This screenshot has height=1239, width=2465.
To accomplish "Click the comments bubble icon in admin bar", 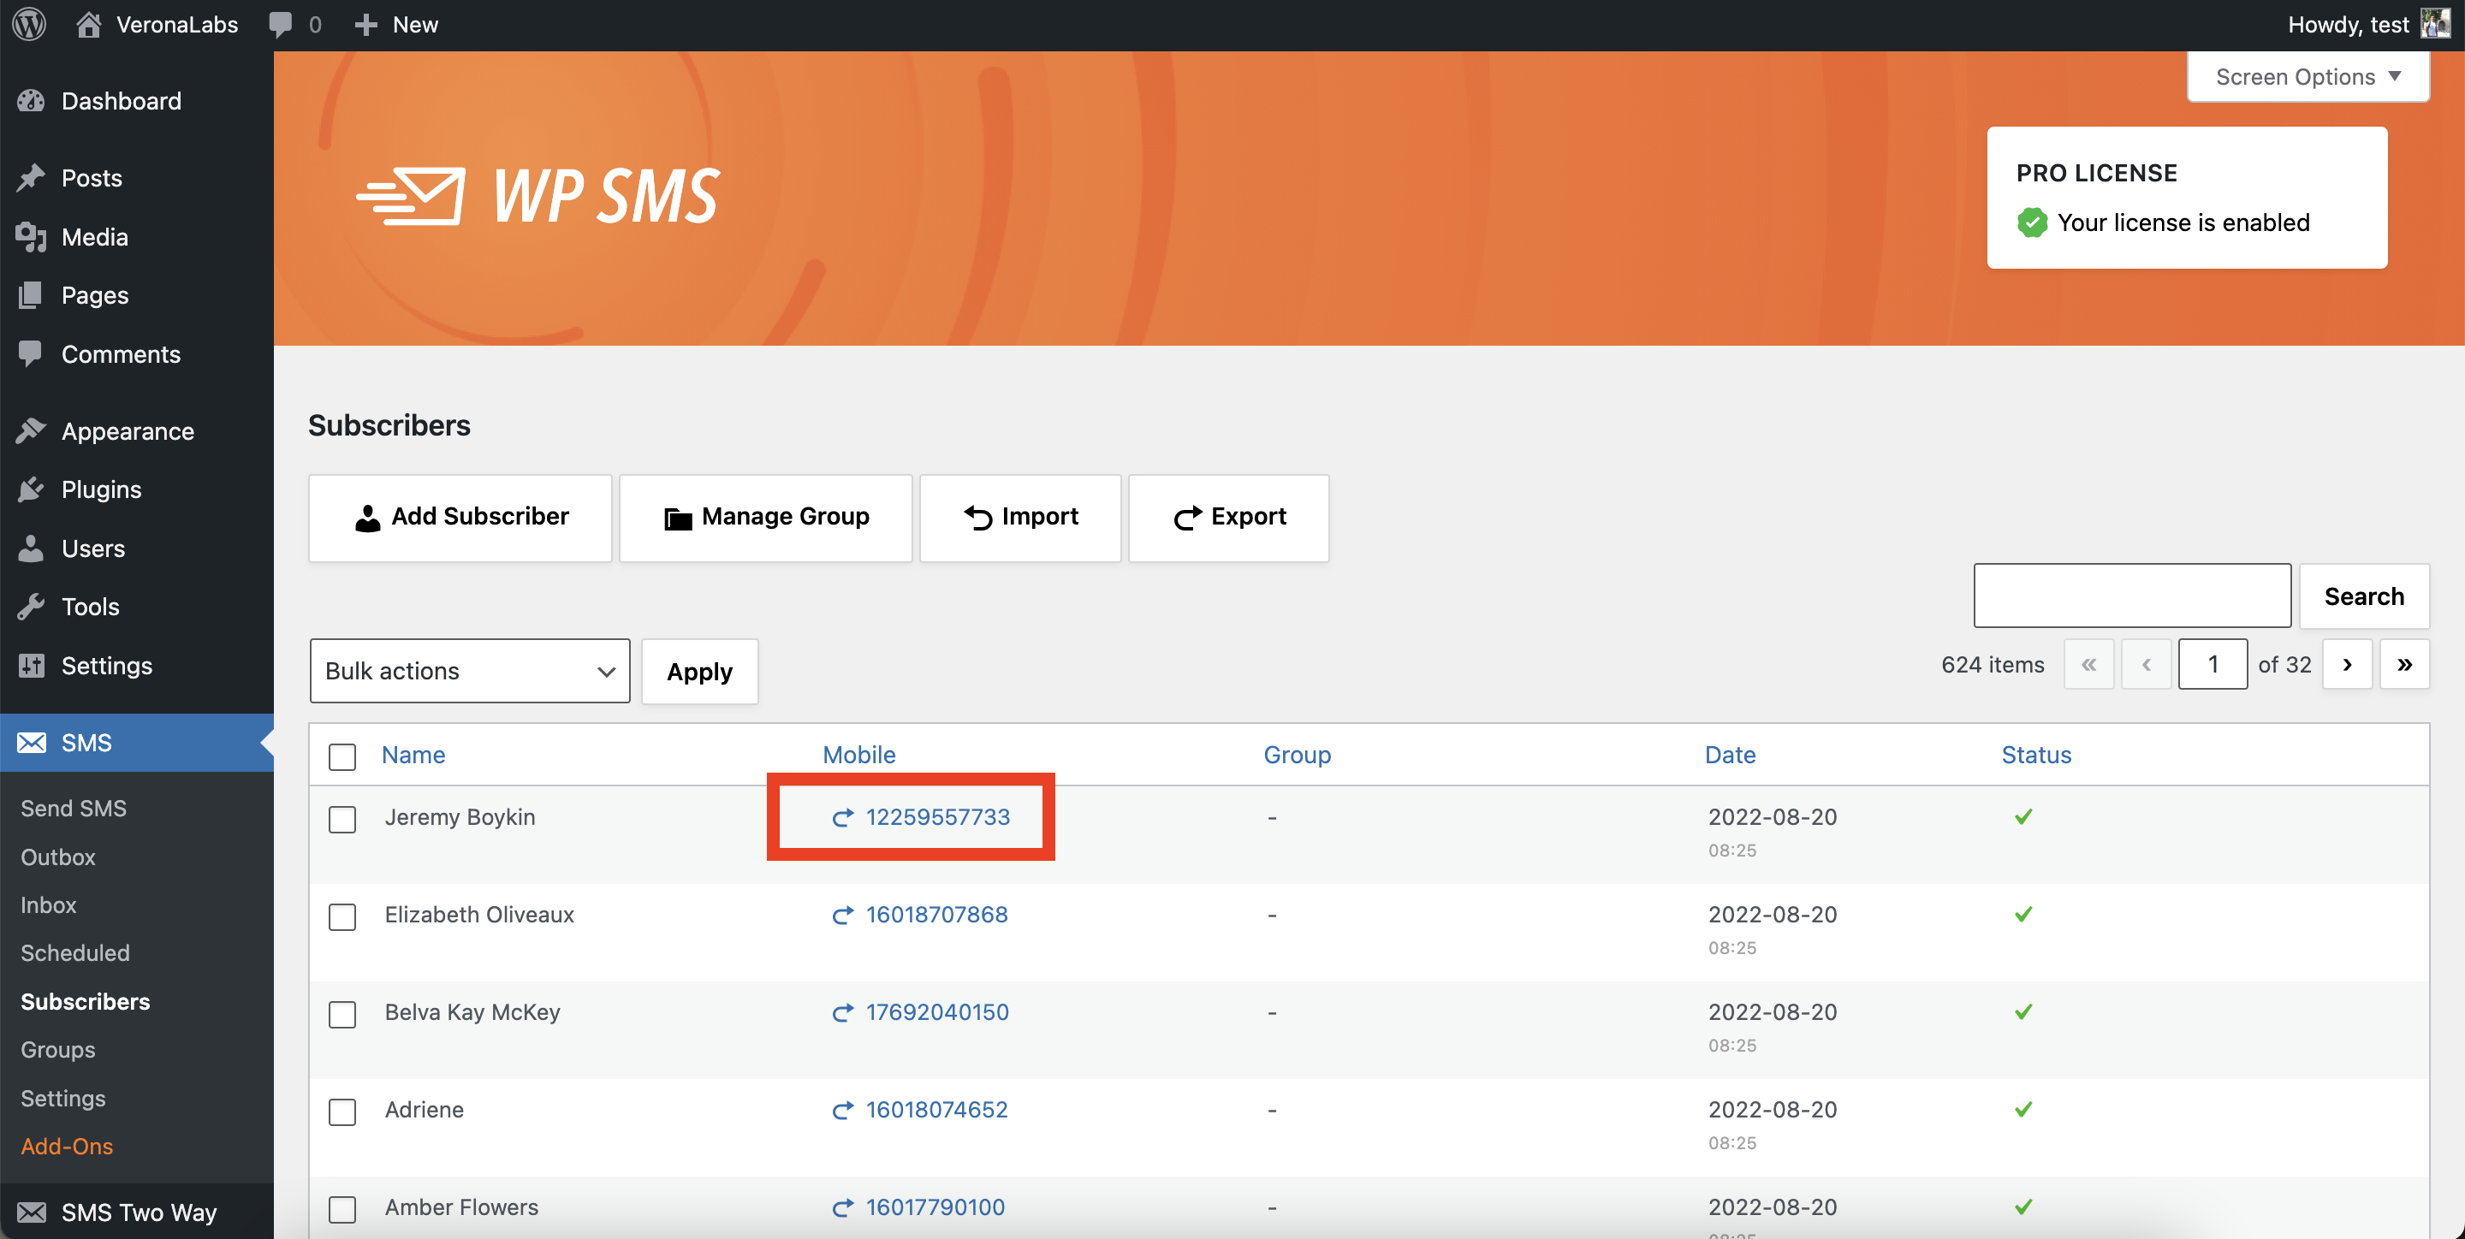I will pyautogui.click(x=281, y=25).
